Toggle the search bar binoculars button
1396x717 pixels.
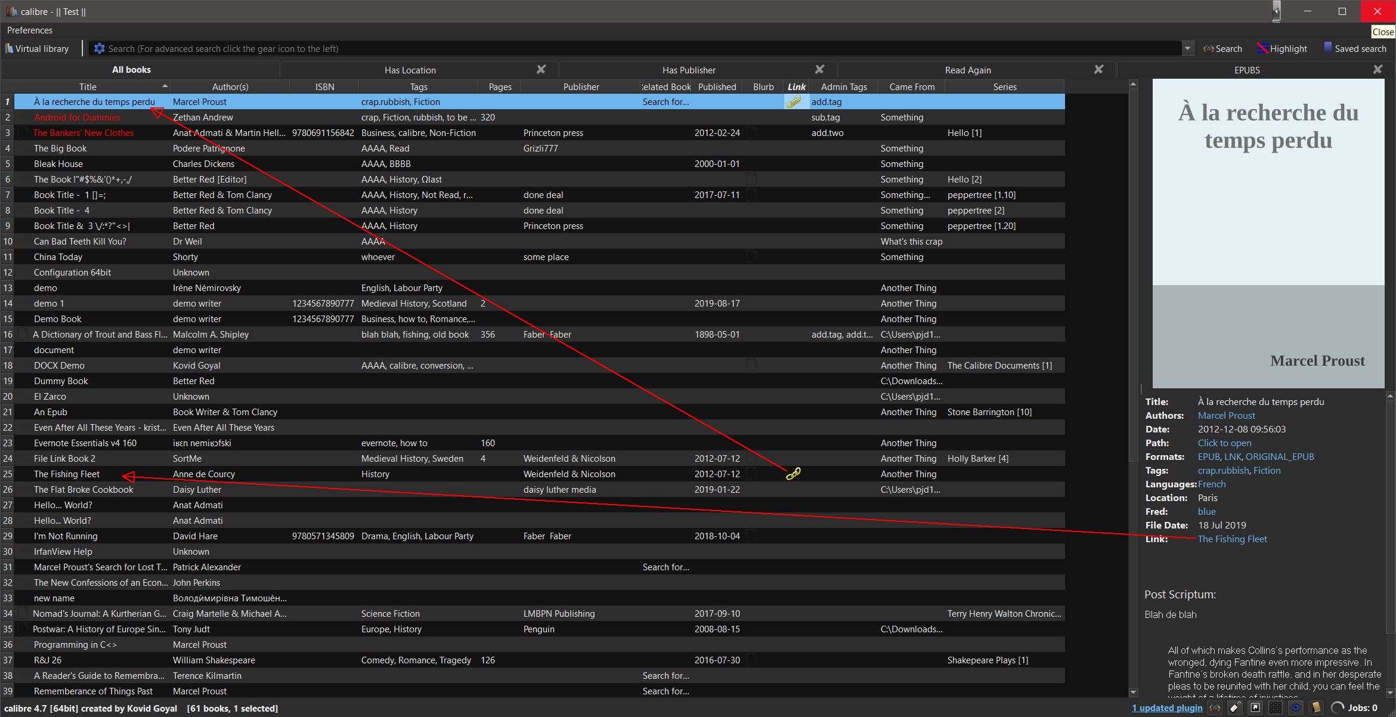click(x=1214, y=708)
